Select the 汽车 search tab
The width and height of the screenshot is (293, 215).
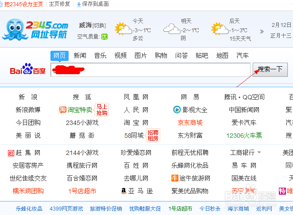click(243, 56)
